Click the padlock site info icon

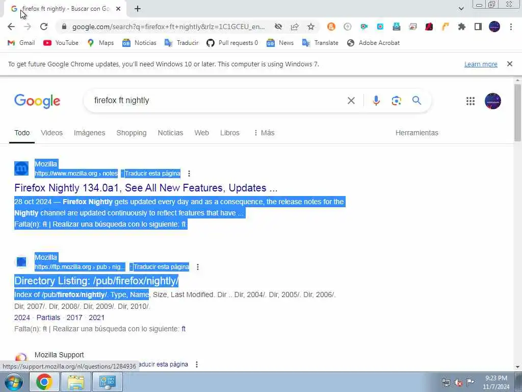click(64, 27)
